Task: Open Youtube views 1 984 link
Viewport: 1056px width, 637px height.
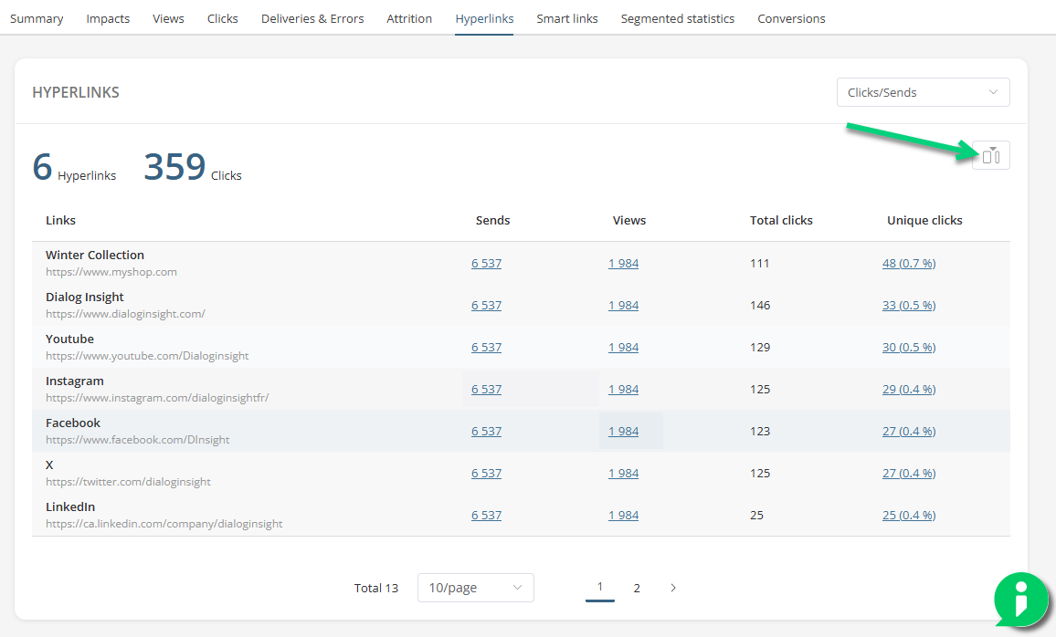Action: 624,348
